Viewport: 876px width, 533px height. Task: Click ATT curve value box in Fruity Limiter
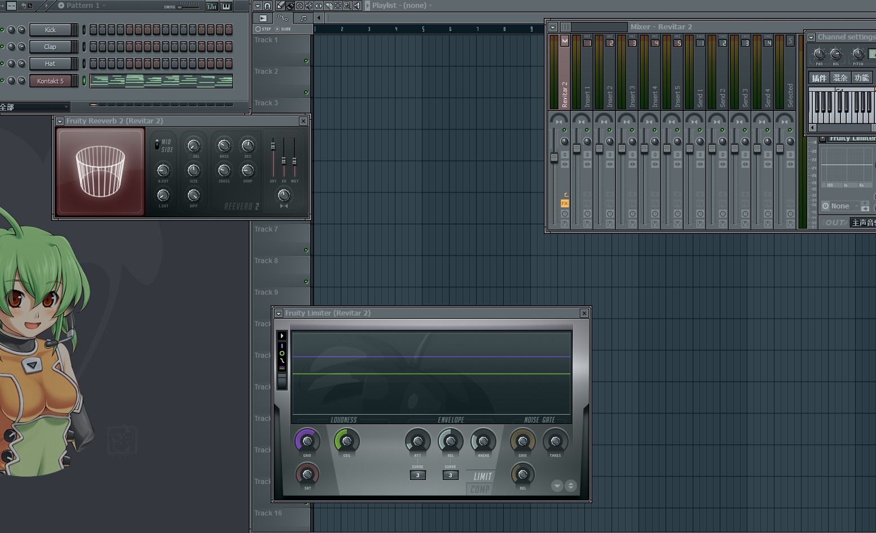click(x=418, y=475)
